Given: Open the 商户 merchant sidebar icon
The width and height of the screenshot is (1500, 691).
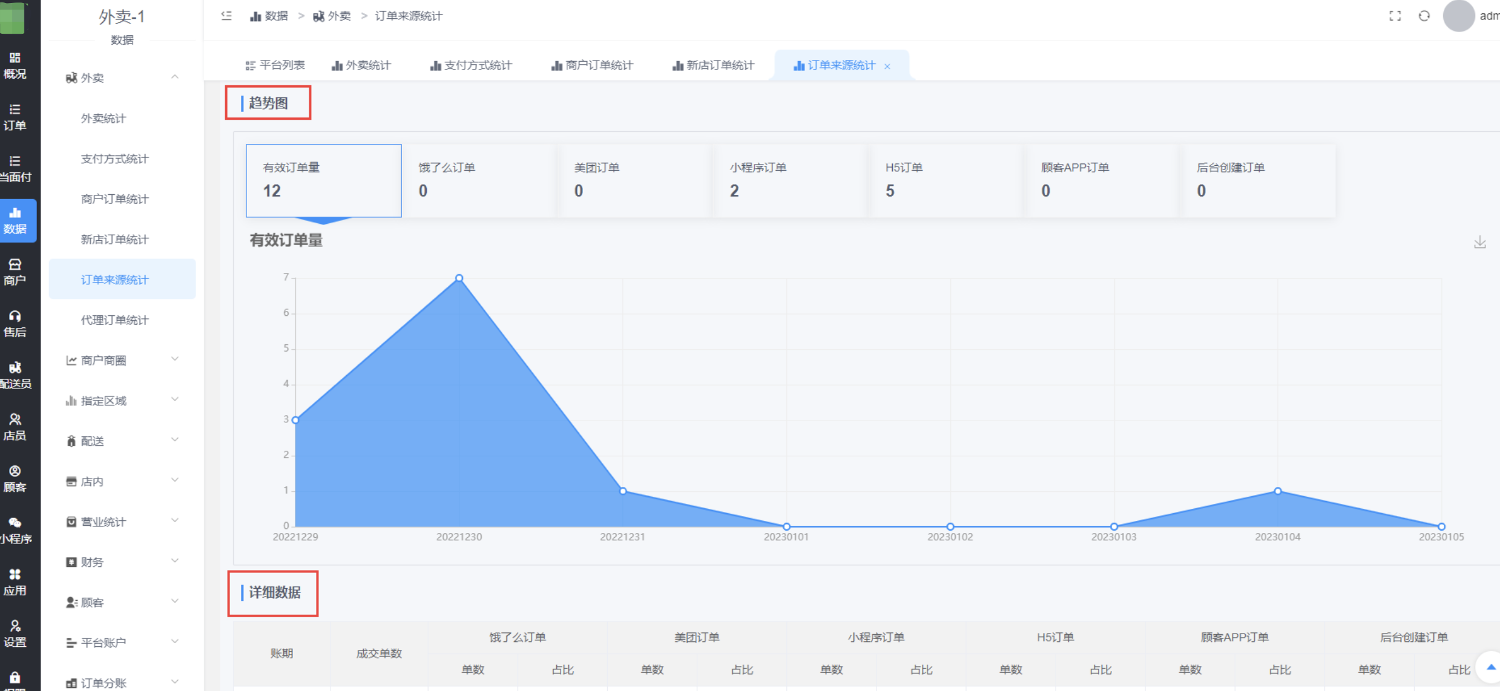Looking at the screenshot, I should (15, 272).
